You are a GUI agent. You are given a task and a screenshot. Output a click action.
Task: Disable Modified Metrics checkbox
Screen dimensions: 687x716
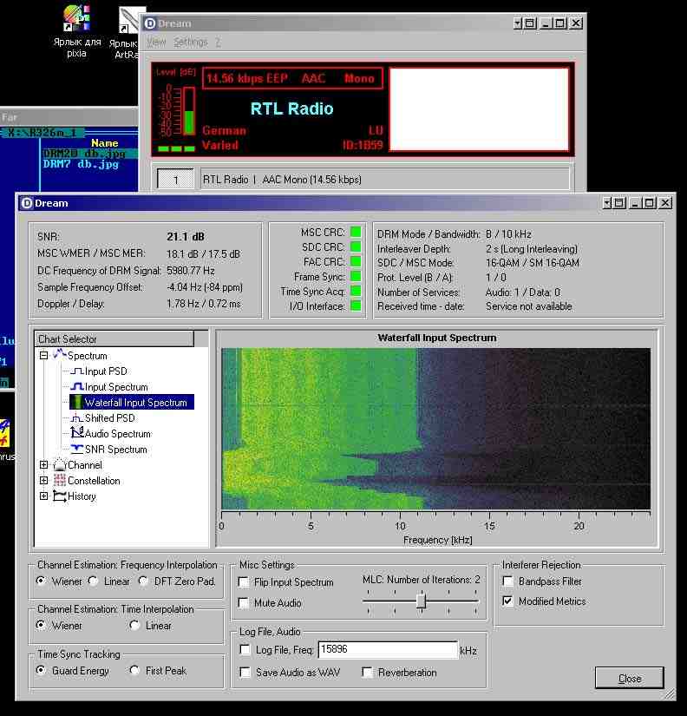[508, 601]
